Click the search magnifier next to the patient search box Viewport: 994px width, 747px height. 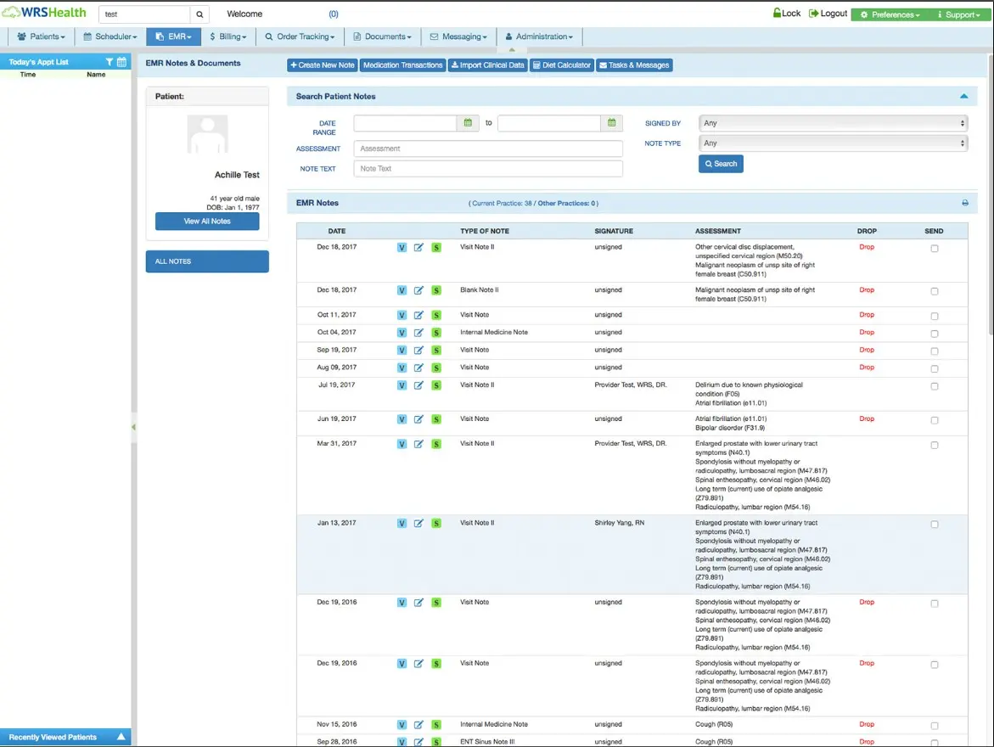coord(199,14)
